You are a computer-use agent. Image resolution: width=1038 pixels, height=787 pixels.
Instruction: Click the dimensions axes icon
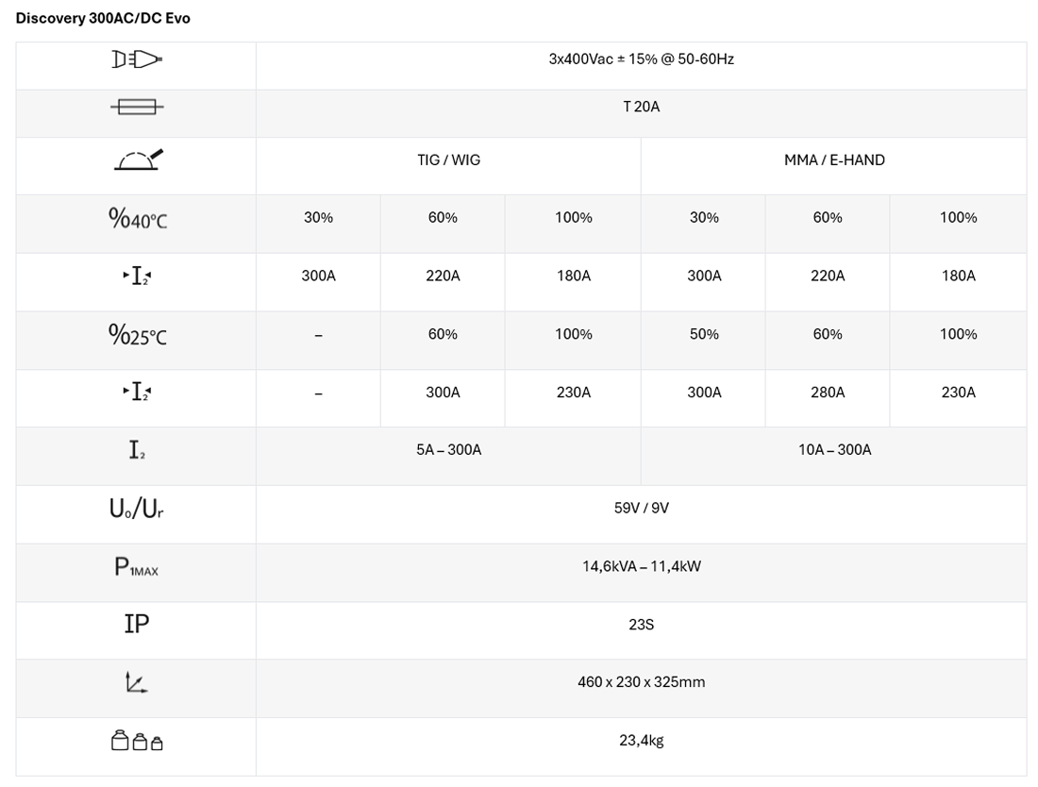137,682
